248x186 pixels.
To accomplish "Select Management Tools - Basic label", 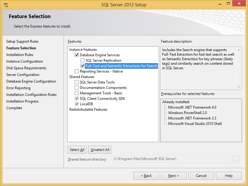I will pyautogui.click(x=101, y=93).
